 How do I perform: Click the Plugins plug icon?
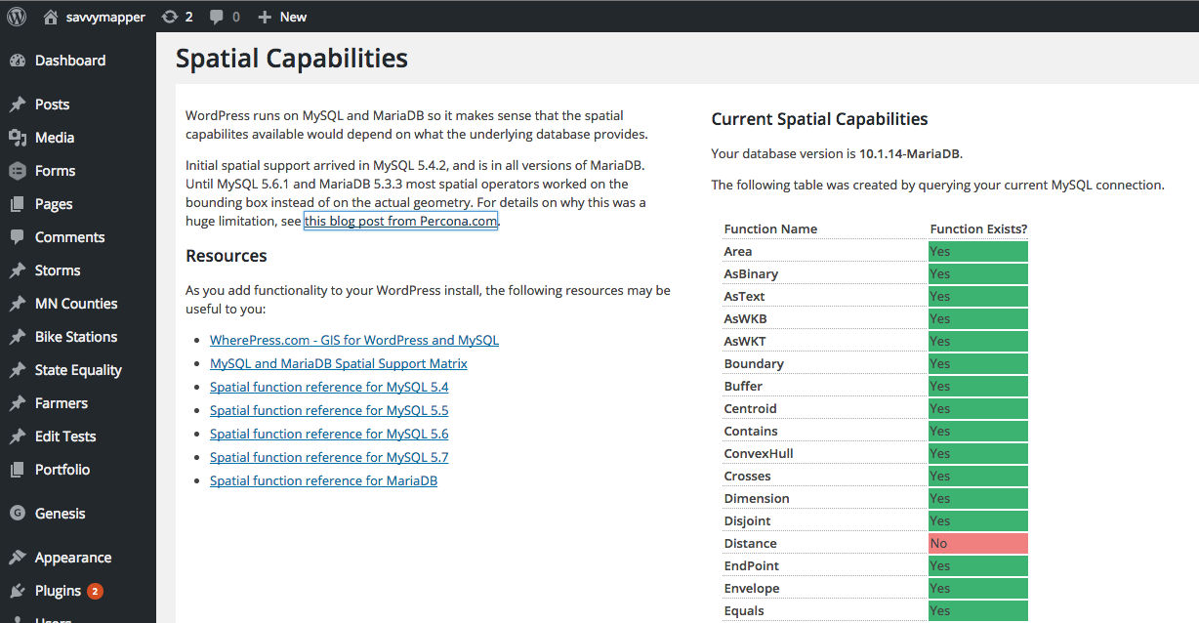(x=18, y=591)
